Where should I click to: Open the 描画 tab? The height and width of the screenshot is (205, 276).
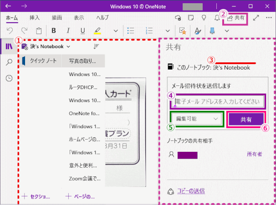click(56, 18)
